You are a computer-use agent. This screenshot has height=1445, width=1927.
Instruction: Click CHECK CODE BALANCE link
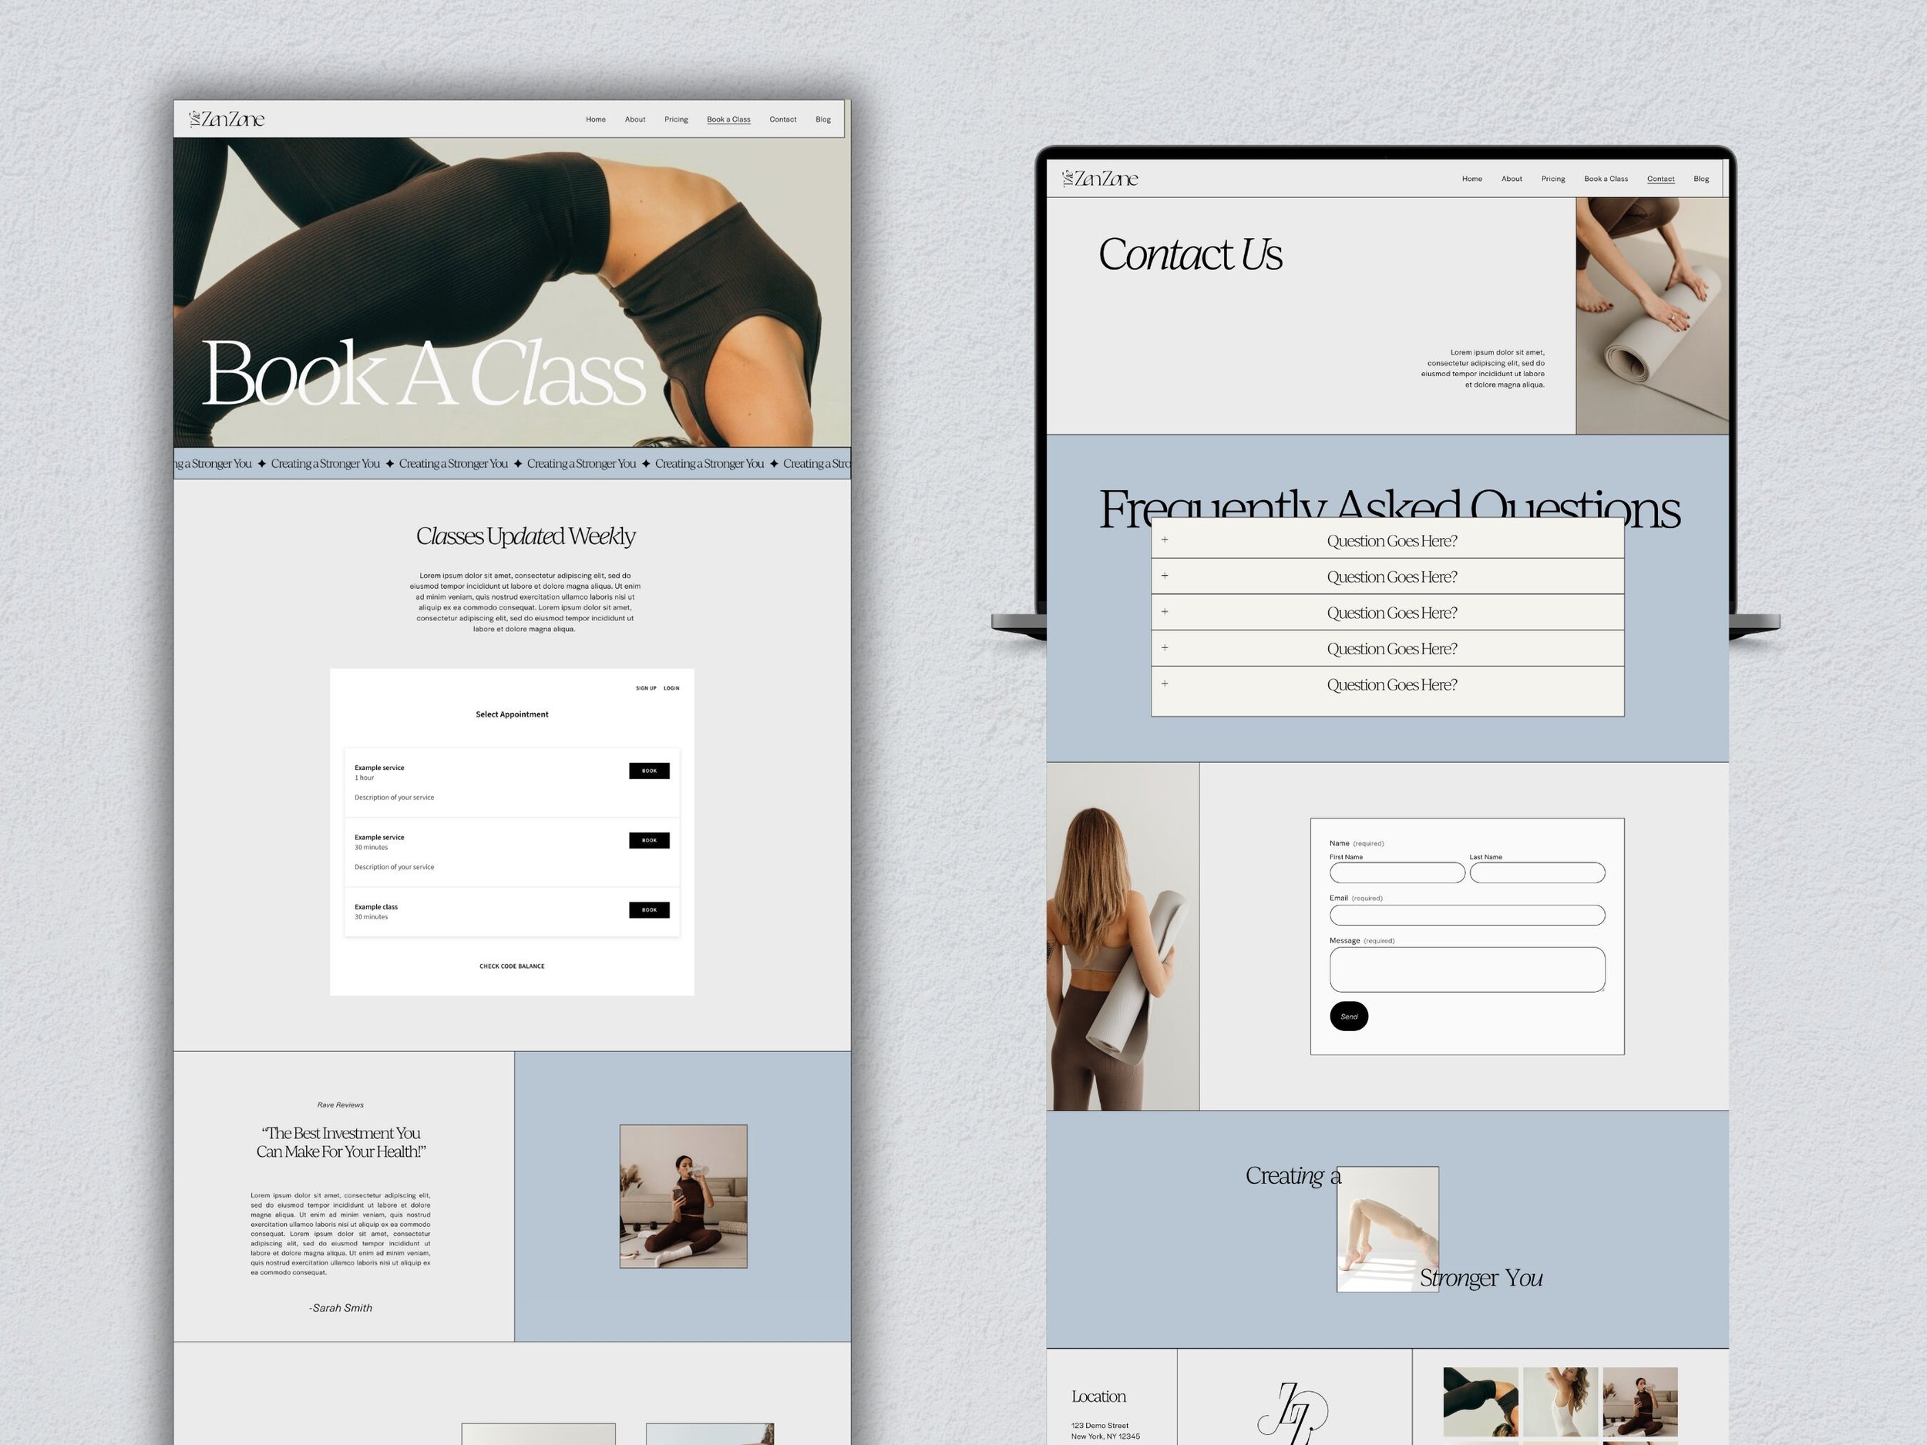point(513,966)
